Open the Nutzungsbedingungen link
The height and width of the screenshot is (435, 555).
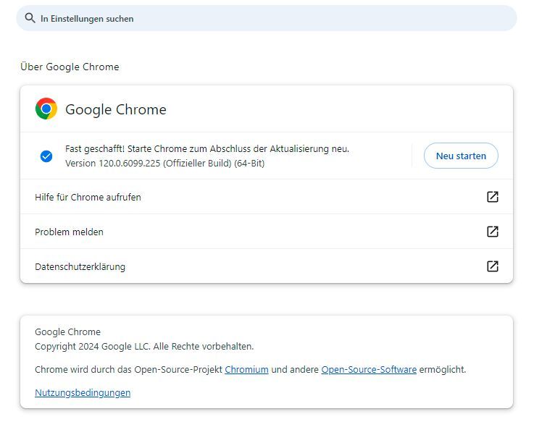point(83,392)
